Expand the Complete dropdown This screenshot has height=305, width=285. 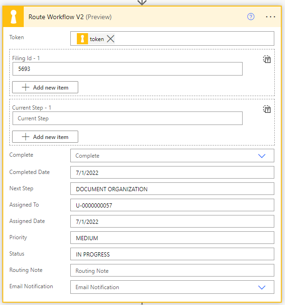click(261, 156)
